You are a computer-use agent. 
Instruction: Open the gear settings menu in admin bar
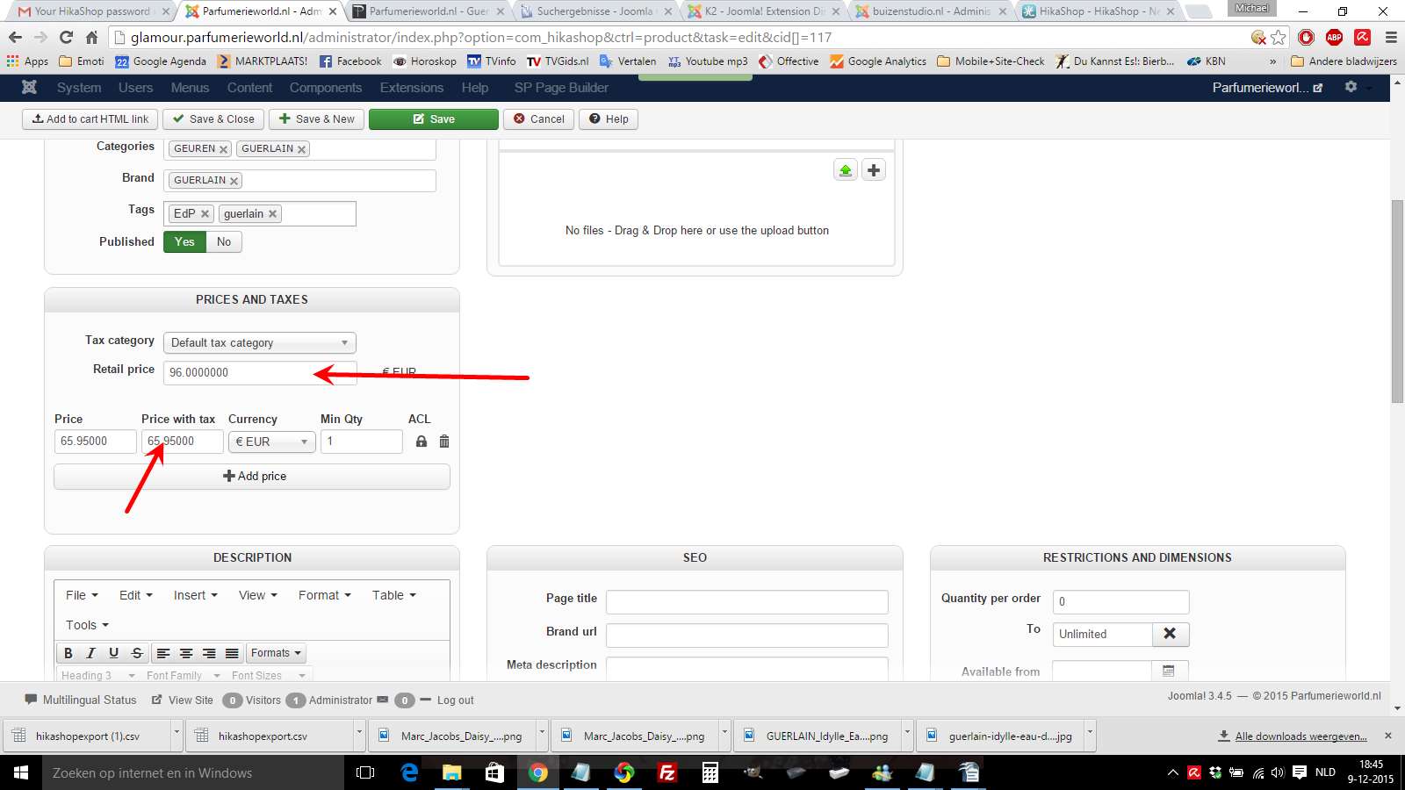[1351, 87]
